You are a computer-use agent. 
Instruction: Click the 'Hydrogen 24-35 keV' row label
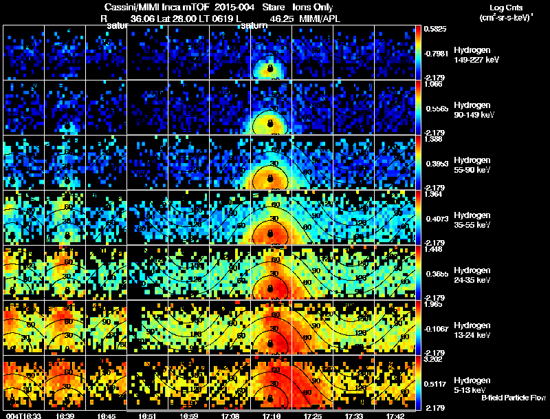tap(472, 275)
